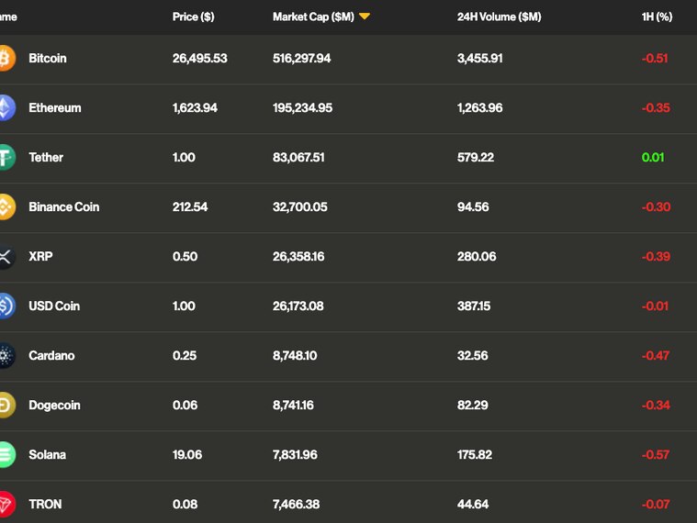Image resolution: width=697 pixels, height=523 pixels.
Task: Select the Solana name link
Action: coord(47,454)
